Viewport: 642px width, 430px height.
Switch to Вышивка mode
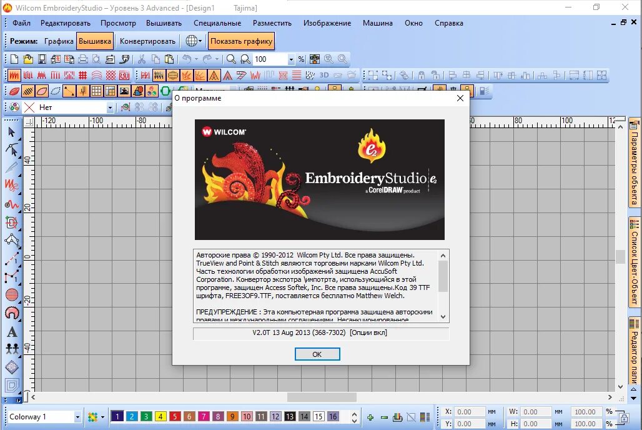point(95,41)
